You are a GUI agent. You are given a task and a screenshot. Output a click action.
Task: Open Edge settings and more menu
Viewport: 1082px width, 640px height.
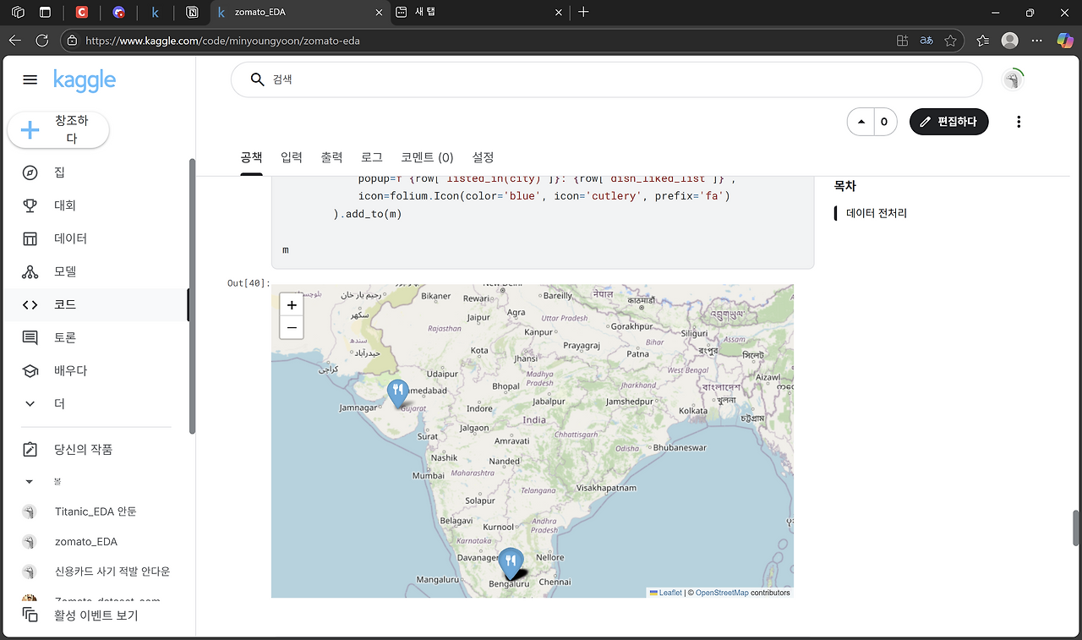pos(1036,40)
